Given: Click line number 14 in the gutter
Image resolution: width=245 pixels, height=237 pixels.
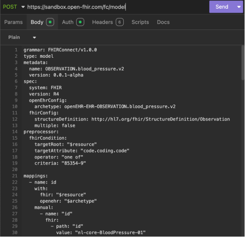Looking at the screenshot, I should (15, 132).
